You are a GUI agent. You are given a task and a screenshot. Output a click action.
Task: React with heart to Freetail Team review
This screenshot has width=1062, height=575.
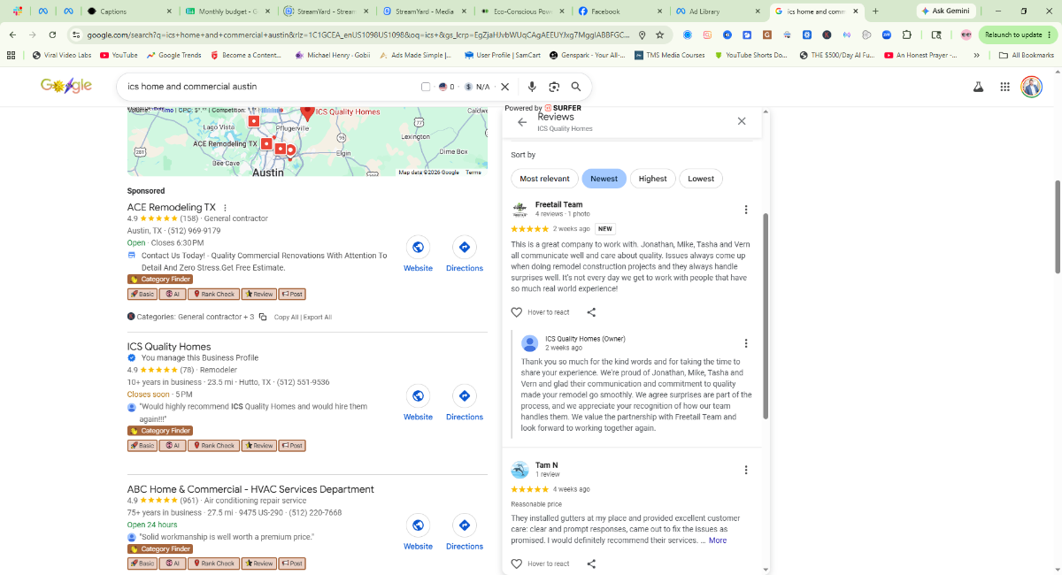[517, 312]
